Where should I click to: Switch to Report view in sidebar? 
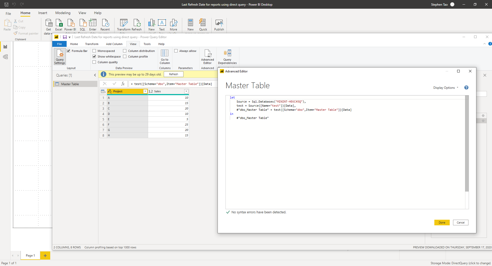[5, 47]
